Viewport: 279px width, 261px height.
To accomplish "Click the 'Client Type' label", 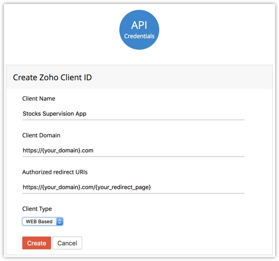I will pyautogui.click(x=37, y=209).
